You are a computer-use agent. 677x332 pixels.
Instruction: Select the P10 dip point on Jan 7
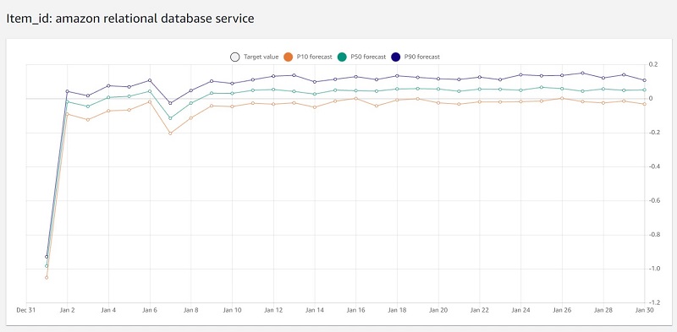pyautogui.click(x=170, y=133)
